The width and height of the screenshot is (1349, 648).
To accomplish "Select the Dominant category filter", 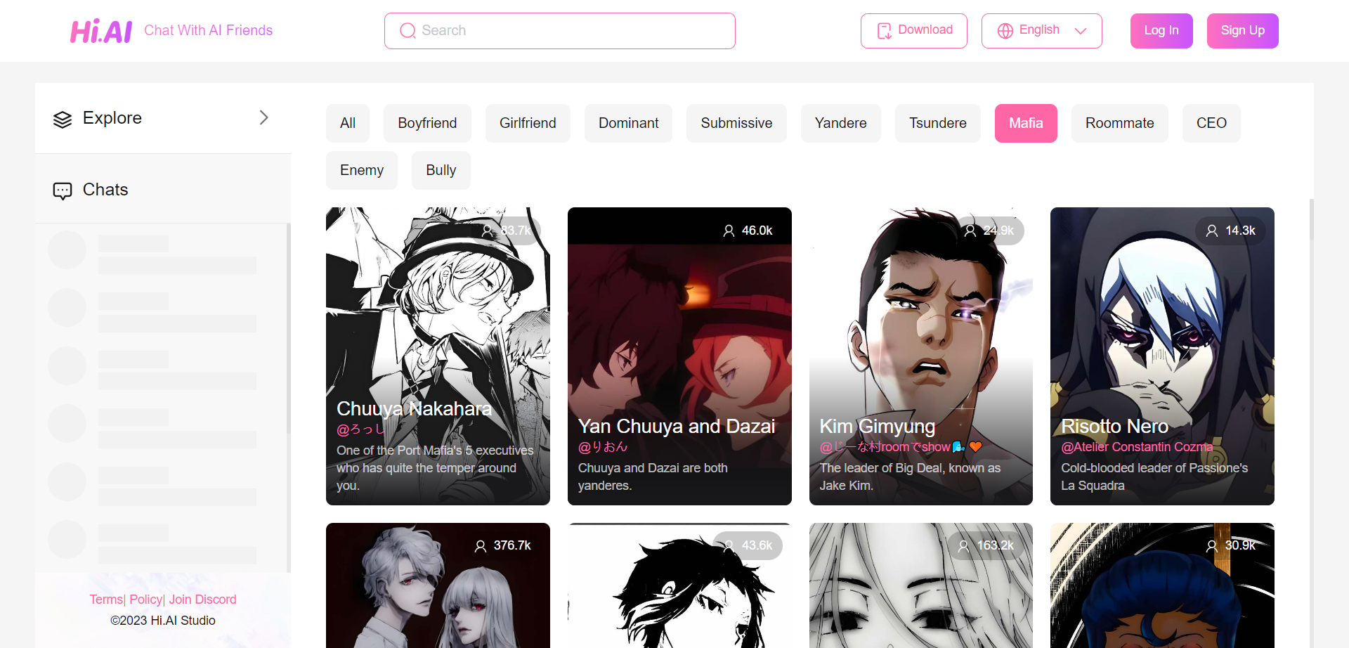I will point(628,123).
